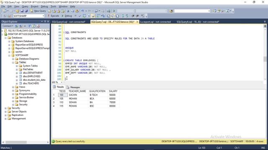Viewport: 268px width, 150px height.
Task: Click the Object Explorer disconnect icon
Action: 21,26
